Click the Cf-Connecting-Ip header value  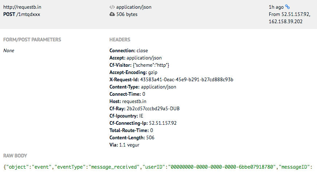pos(163,123)
